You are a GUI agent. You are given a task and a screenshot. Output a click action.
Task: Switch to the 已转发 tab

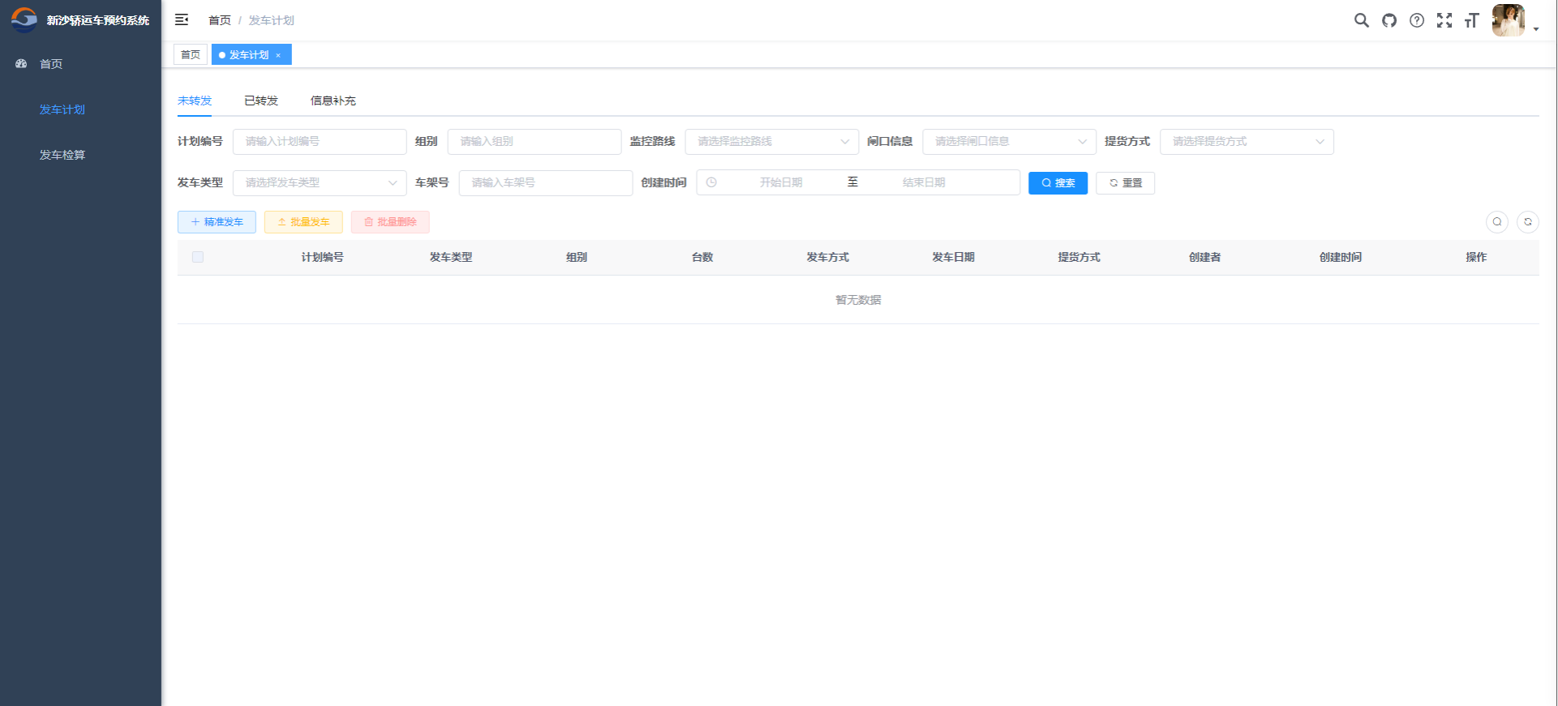pos(260,101)
